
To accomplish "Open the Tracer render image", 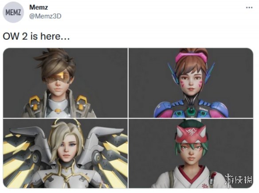I will tap(65, 83).
